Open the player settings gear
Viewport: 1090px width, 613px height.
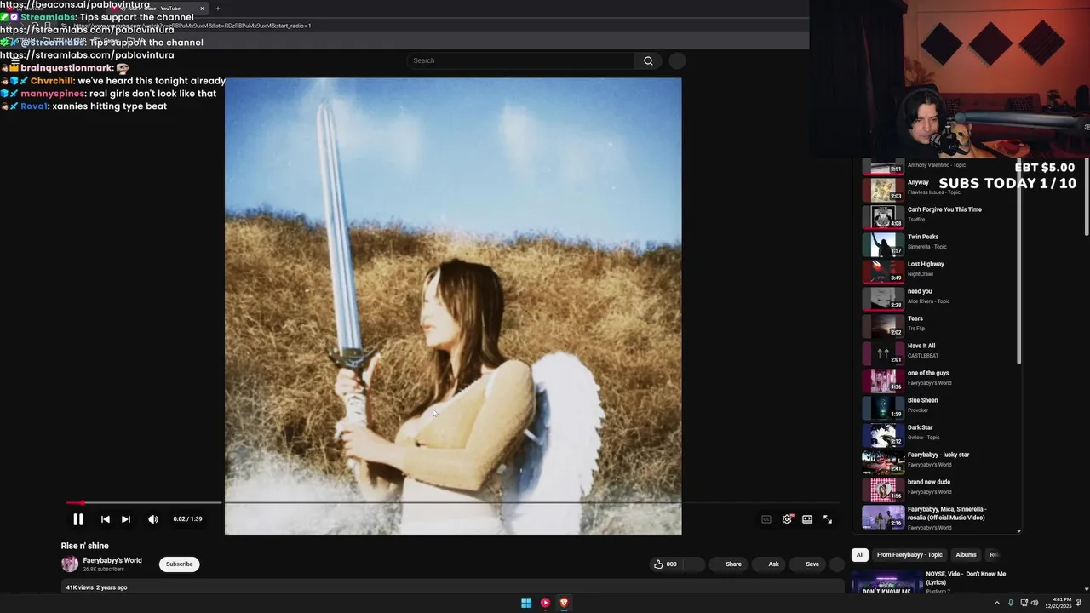[787, 519]
